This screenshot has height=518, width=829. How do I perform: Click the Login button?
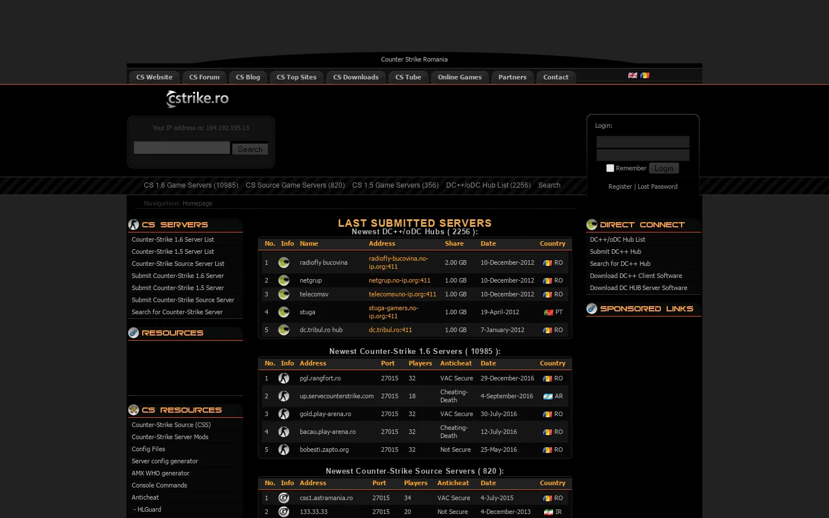(x=664, y=168)
